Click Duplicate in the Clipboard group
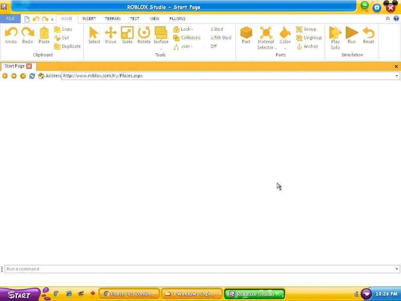Viewport: 401px width, 301px height. [x=67, y=46]
